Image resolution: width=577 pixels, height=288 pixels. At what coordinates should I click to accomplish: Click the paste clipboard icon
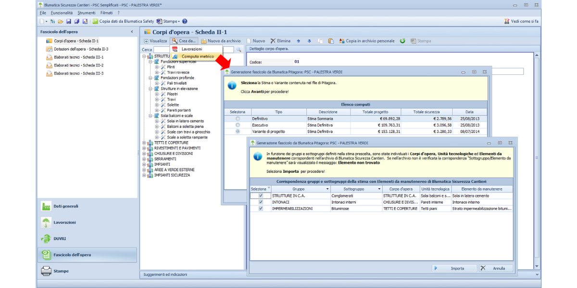pos(331,41)
